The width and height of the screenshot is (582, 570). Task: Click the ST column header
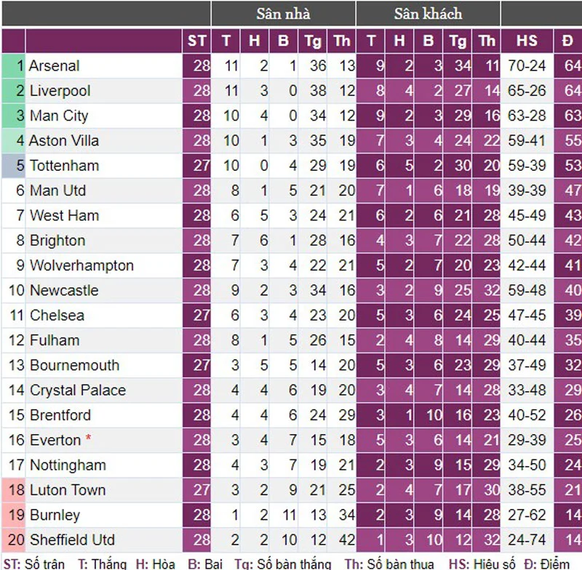(x=196, y=41)
